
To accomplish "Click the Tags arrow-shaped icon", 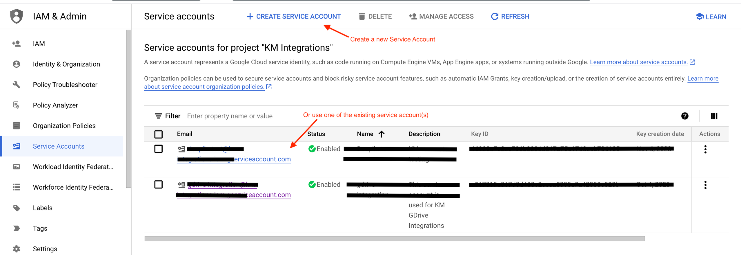I will [17, 228].
